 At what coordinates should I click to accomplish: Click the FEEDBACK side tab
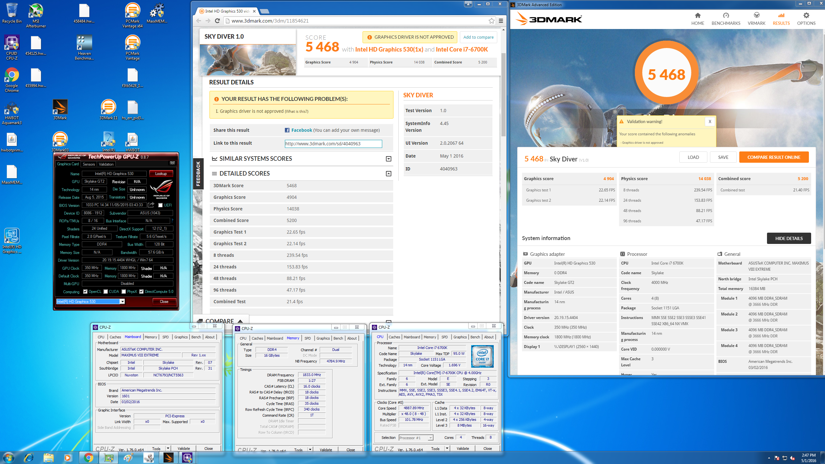tap(198, 174)
